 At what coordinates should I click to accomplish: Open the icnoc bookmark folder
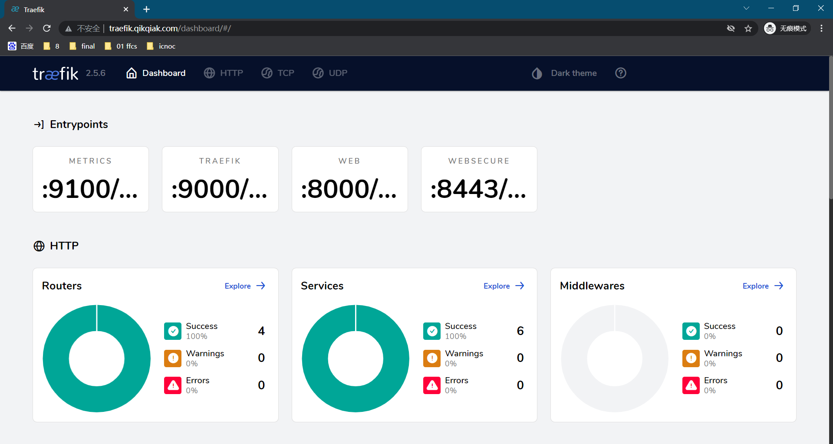coord(161,46)
